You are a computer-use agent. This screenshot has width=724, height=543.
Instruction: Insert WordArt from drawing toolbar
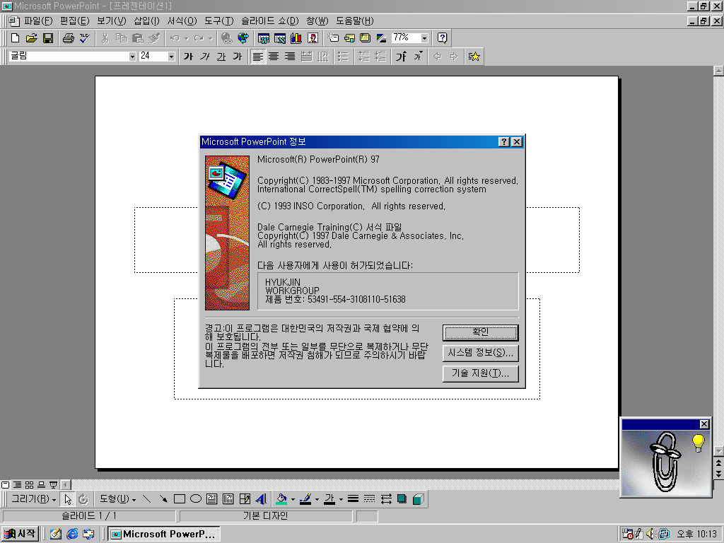coord(261,499)
